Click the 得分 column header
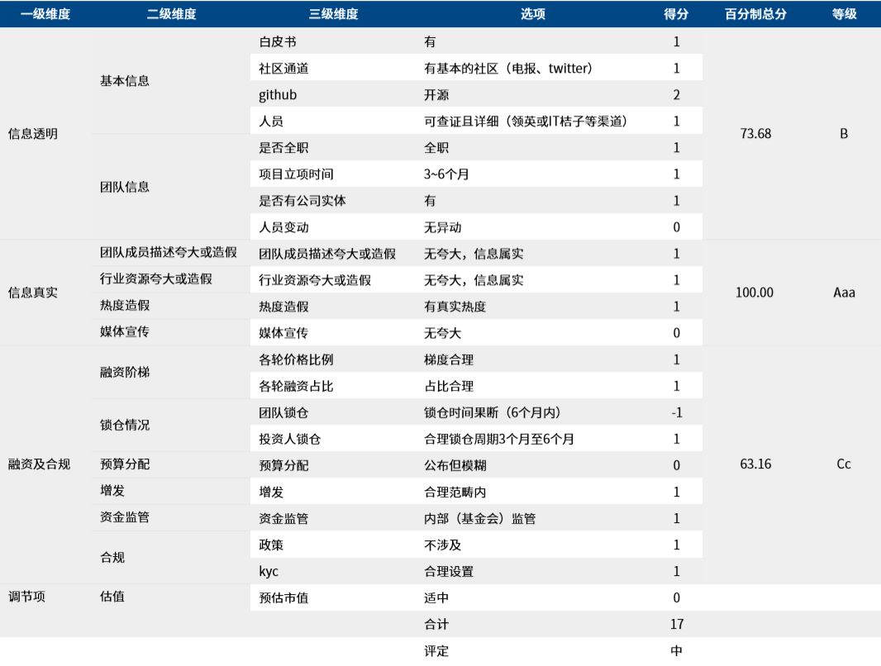881x666 pixels. coord(676,14)
